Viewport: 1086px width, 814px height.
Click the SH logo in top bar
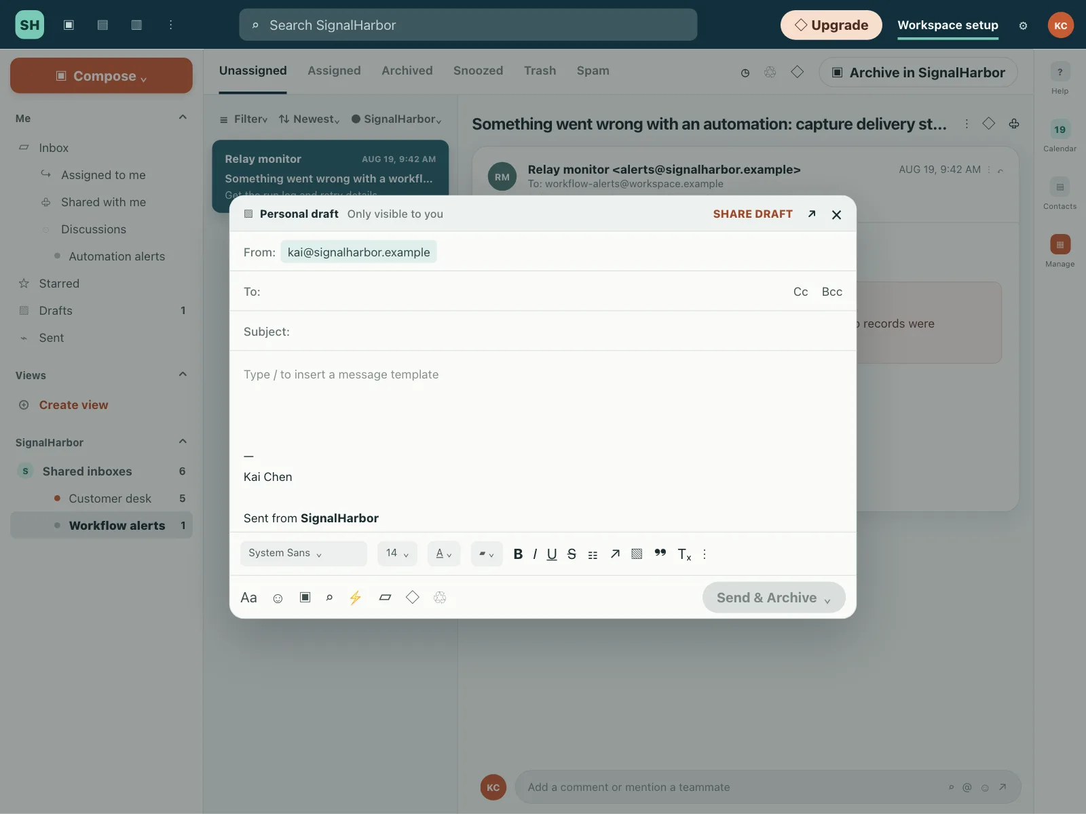pos(30,25)
